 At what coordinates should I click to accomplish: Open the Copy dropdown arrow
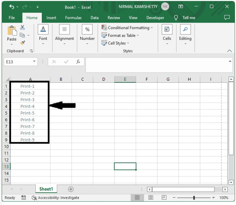click(28, 35)
